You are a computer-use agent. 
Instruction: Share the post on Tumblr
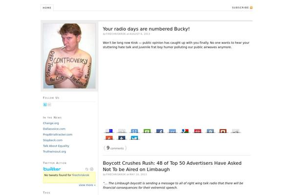[122, 138]
